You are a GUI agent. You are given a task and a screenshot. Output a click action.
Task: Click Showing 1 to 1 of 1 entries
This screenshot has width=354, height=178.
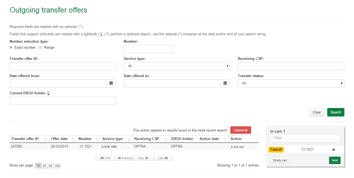coord(238,165)
